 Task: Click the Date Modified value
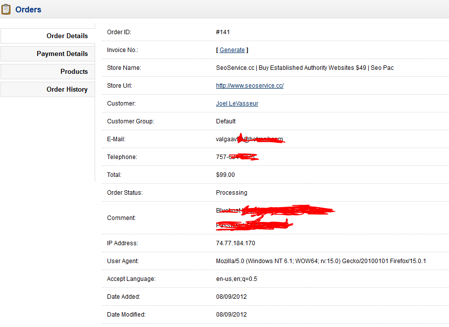[231, 315]
